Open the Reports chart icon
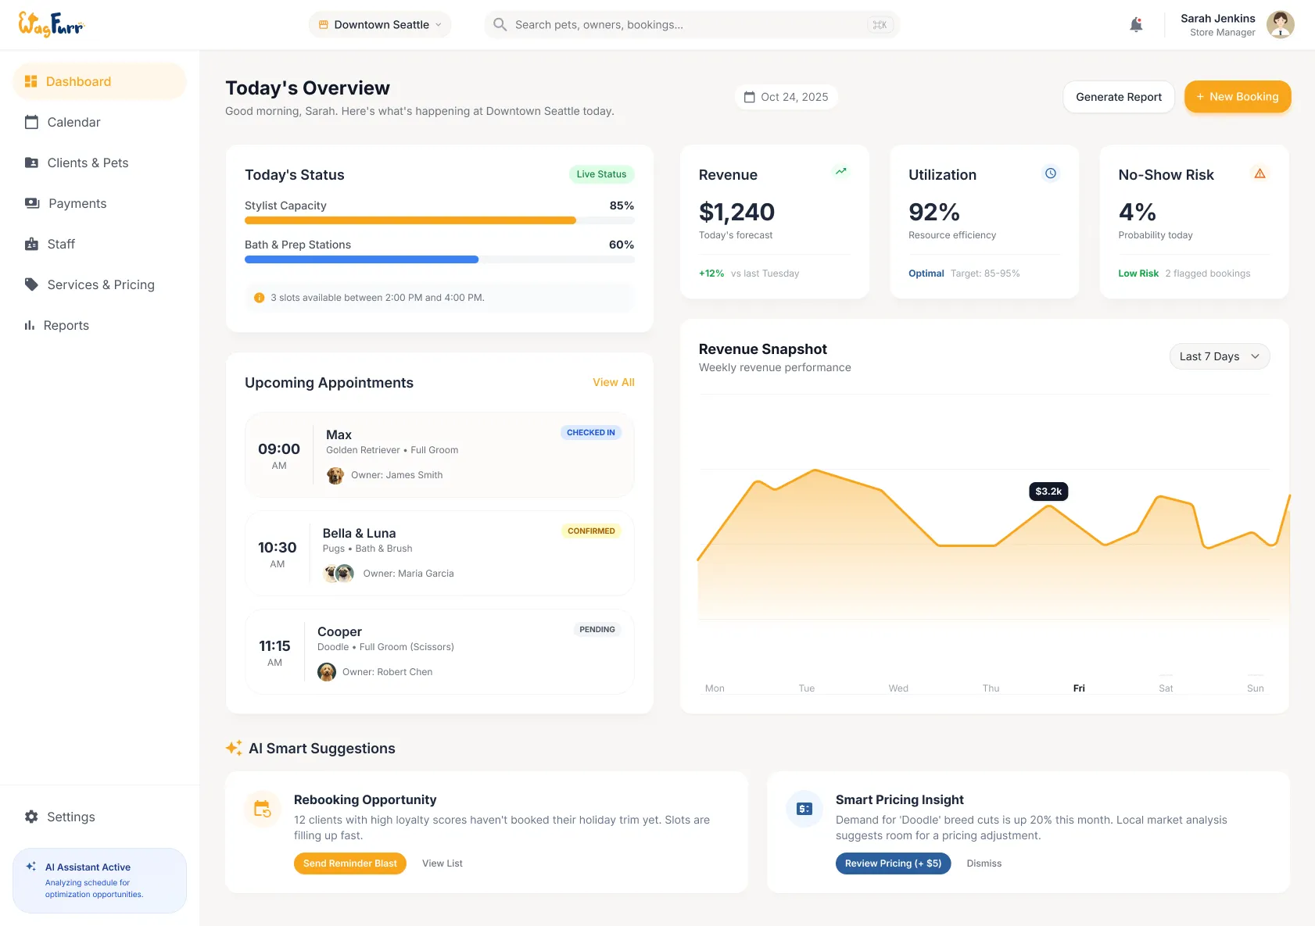This screenshot has height=926, width=1315. tap(32, 325)
